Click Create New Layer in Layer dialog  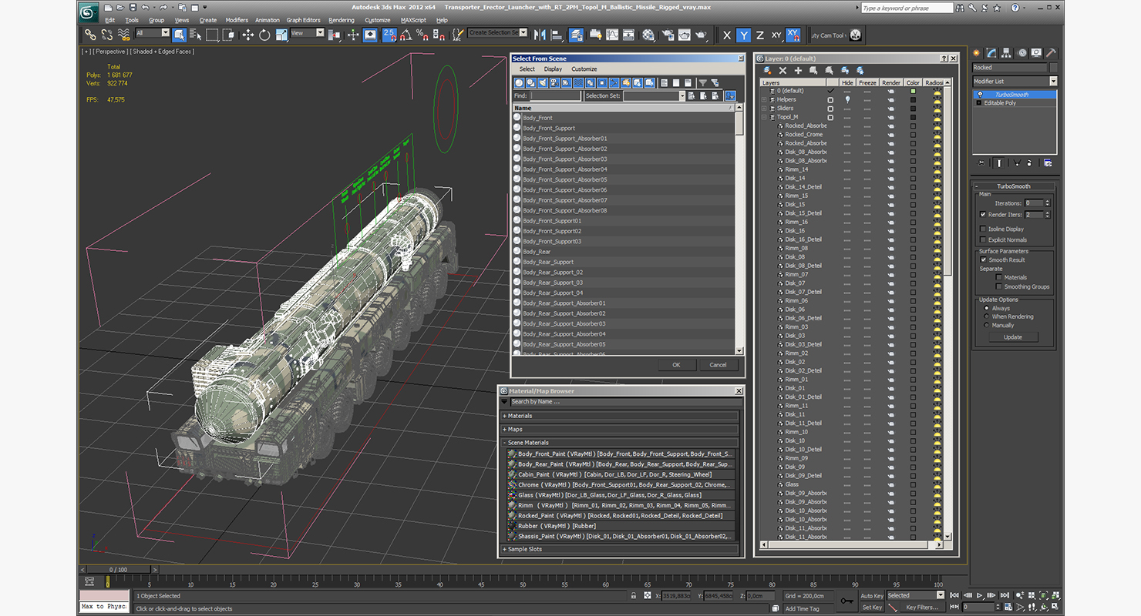tap(767, 70)
